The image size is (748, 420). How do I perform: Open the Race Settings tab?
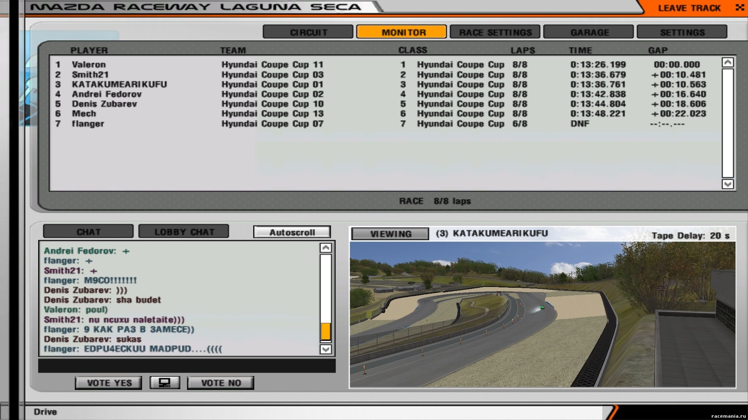pyautogui.click(x=495, y=32)
